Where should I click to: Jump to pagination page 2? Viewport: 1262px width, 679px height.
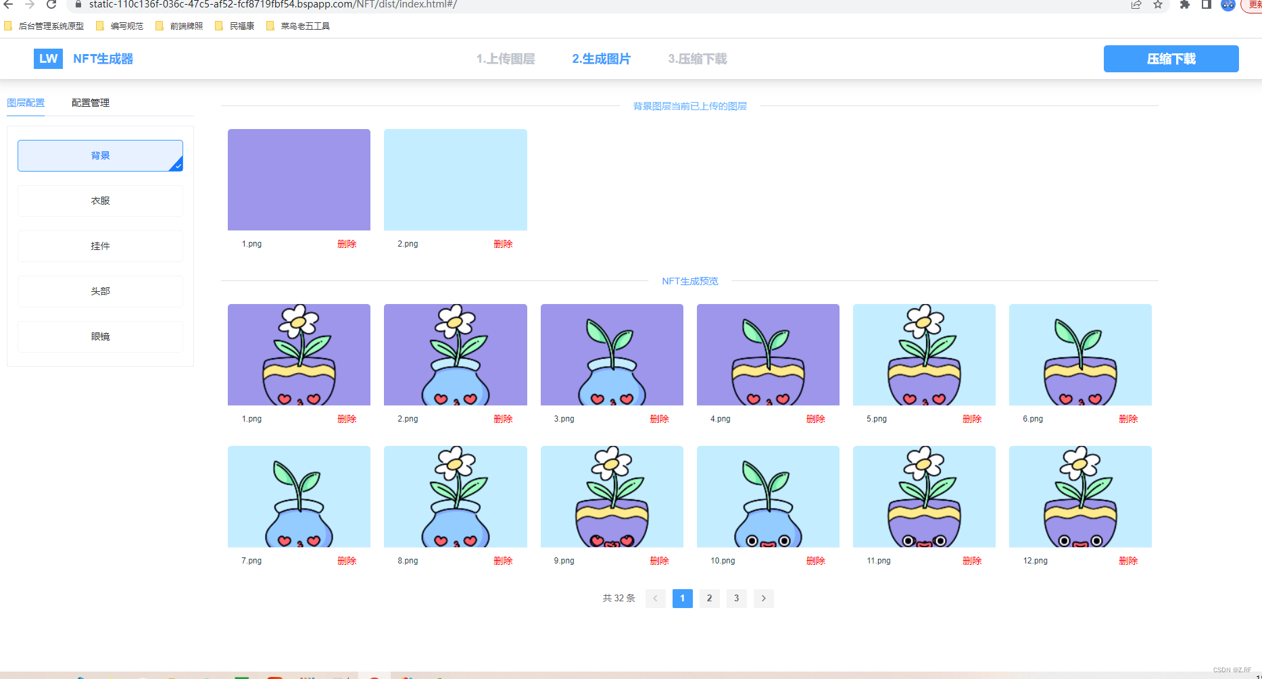point(709,599)
